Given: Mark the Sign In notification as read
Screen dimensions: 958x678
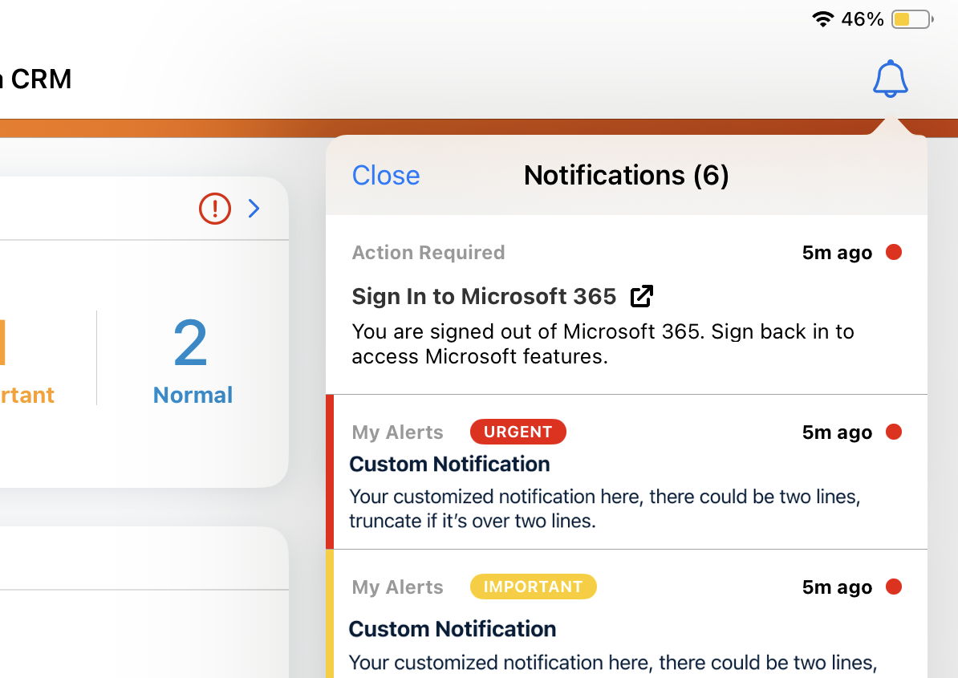Looking at the screenshot, I should pos(894,252).
